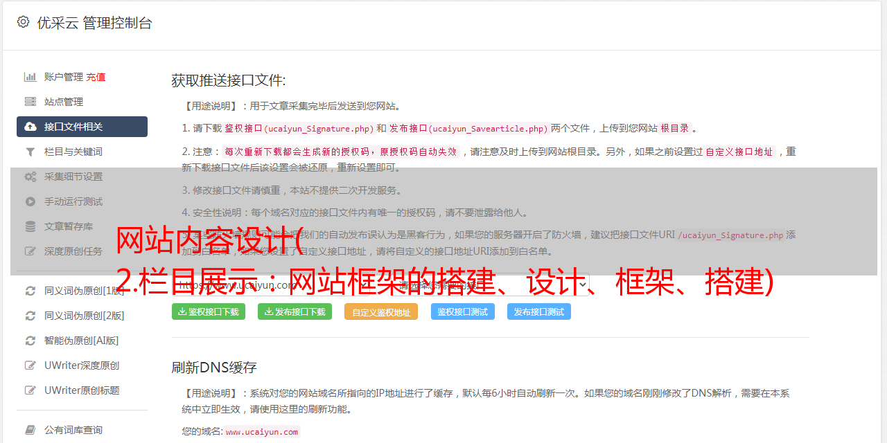The height and width of the screenshot is (443, 887).
Task: Click the bar-chart icon for 账户管理
Action: point(30,77)
